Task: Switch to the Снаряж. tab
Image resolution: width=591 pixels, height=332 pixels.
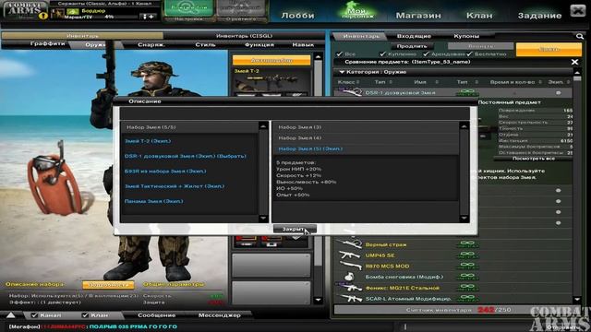Action: coord(151,45)
